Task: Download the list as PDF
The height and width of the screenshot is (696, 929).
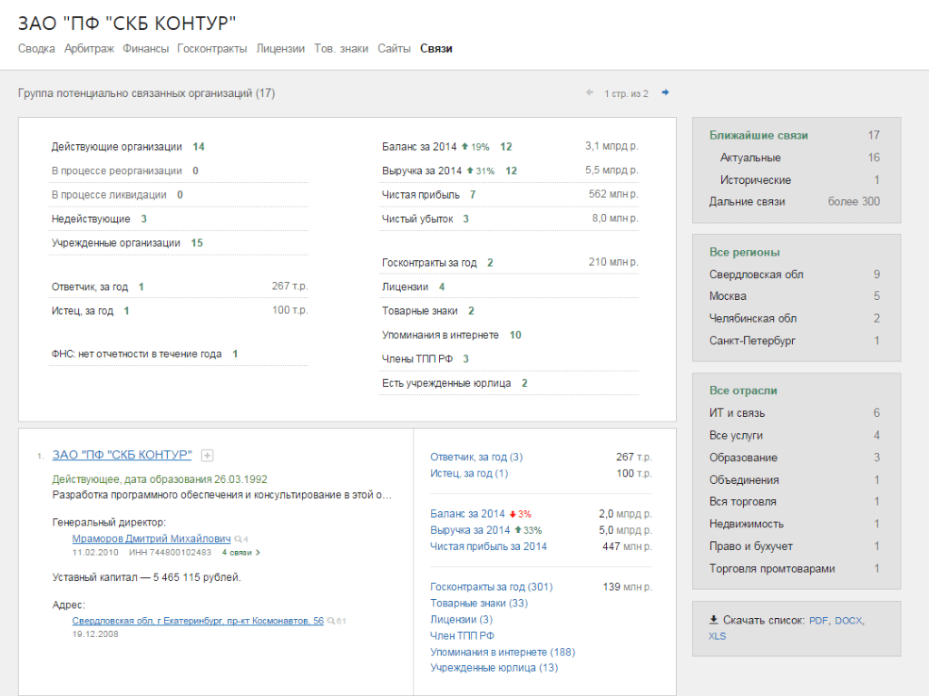Action: [x=819, y=620]
